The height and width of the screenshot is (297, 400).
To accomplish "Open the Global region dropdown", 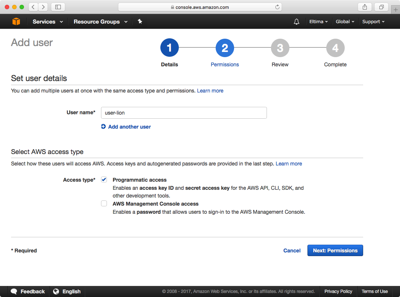I will 344,21.
